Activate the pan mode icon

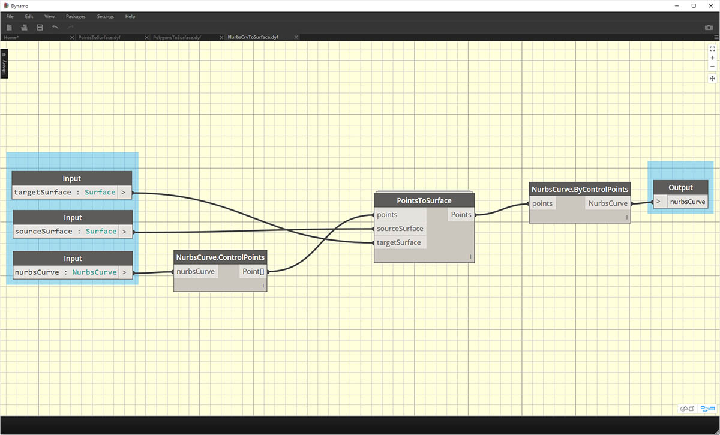(712, 79)
